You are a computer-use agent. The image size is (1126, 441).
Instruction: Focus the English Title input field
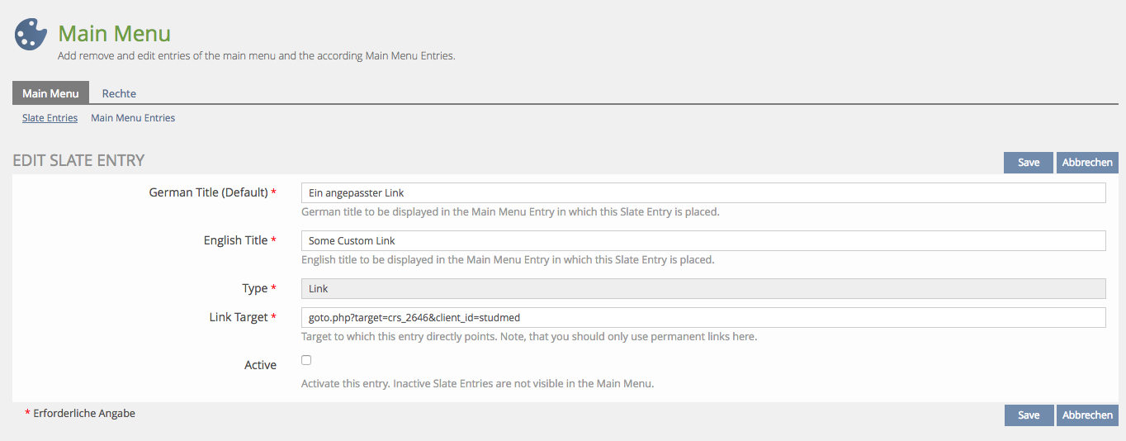[x=703, y=240]
